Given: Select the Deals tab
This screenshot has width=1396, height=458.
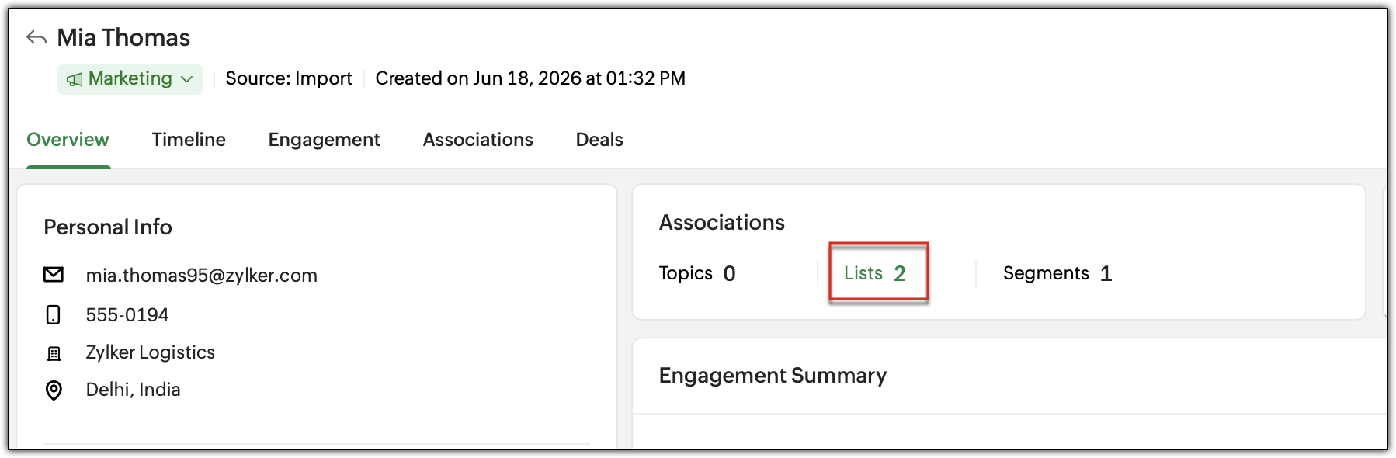Looking at the screenshot, I should coord(599,140).
